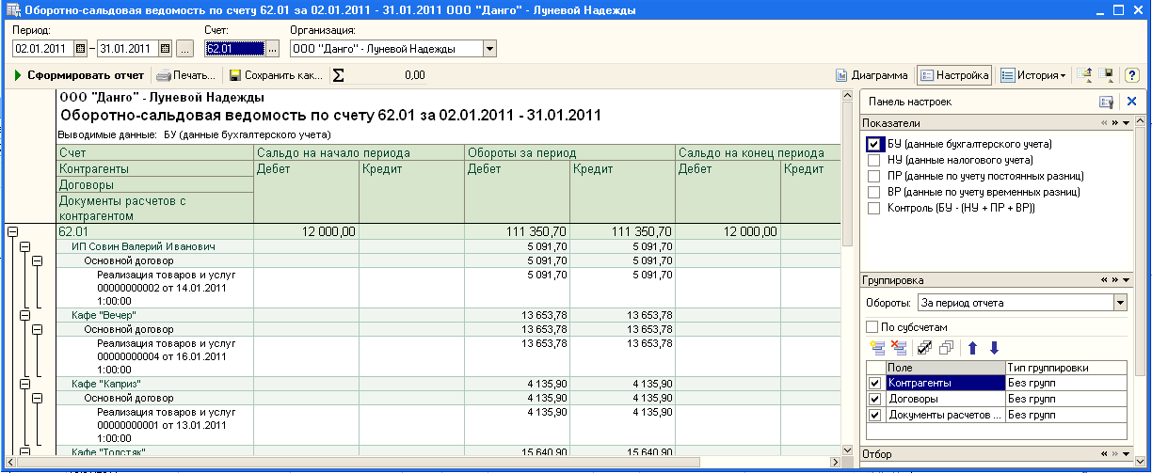Click into the Счет account input field

coord(232,49)
